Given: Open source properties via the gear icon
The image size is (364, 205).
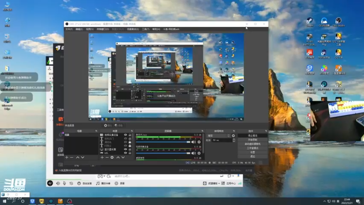Looking at the screenshot, I should pos(112,157).
